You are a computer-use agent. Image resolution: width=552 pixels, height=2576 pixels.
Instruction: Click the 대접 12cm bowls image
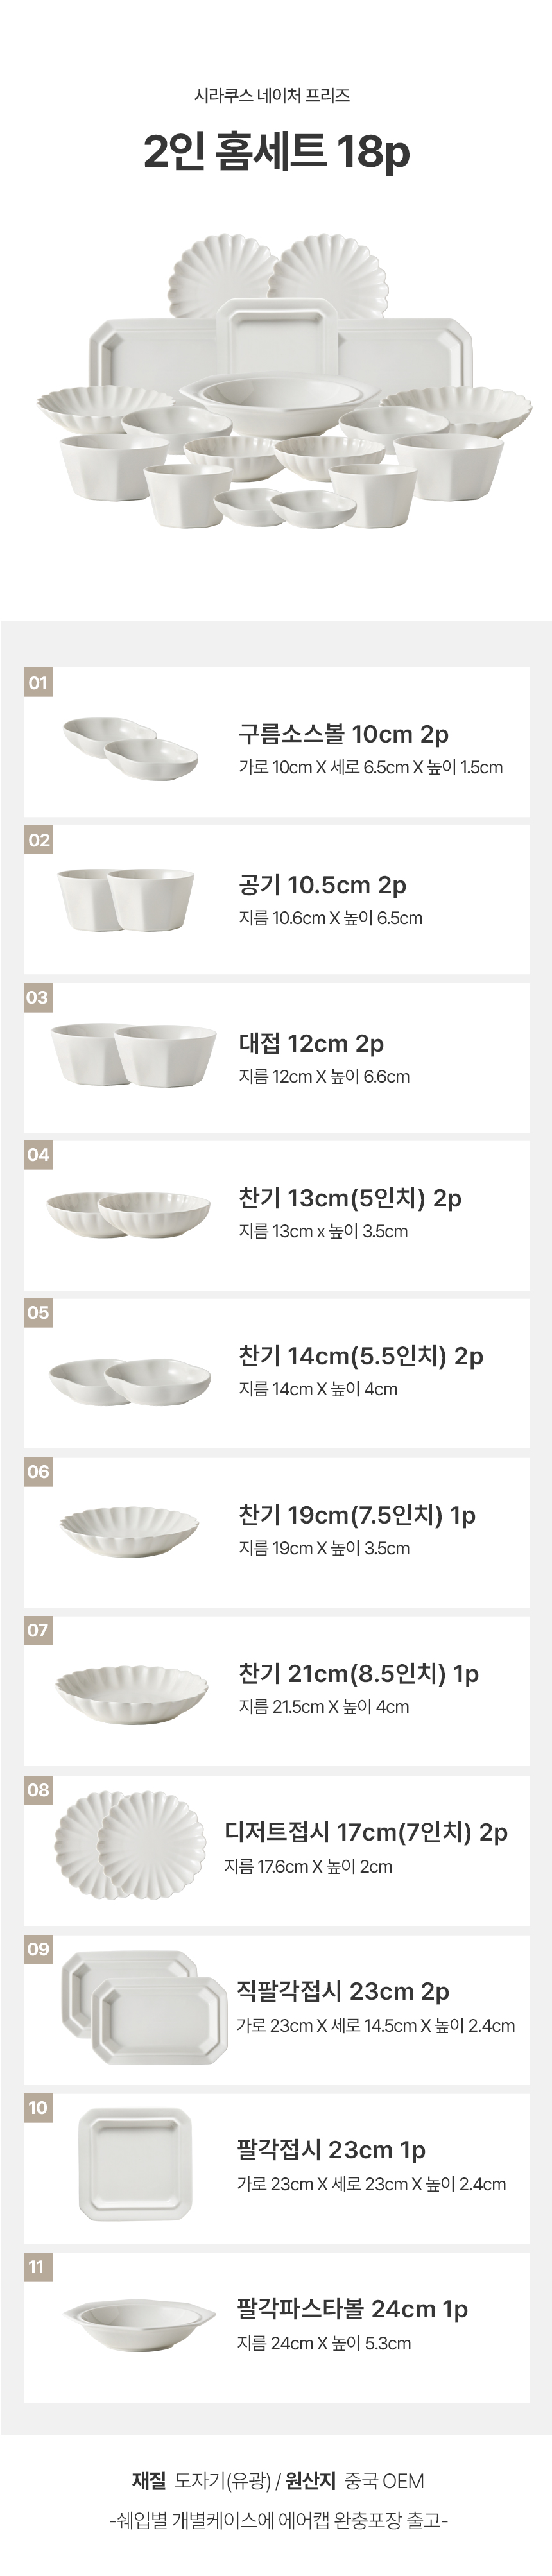133,1054
